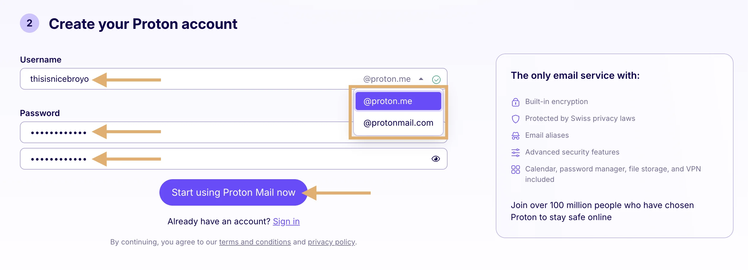
Task: Open the terms and conditions link
Action: [x=255, y=242]
